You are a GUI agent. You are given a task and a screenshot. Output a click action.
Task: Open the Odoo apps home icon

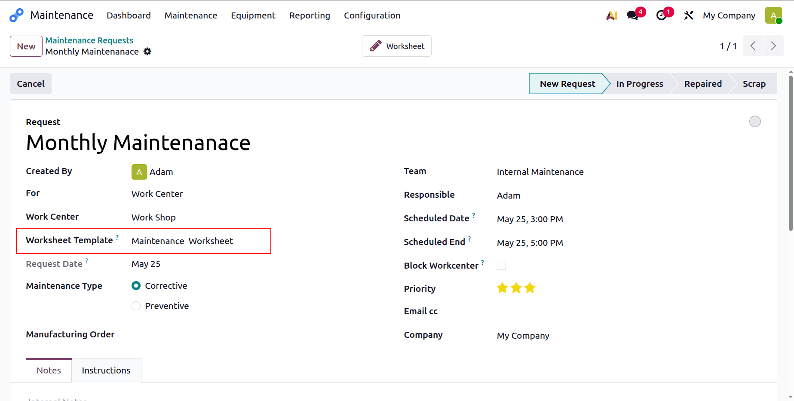click(x=16, y=15)
